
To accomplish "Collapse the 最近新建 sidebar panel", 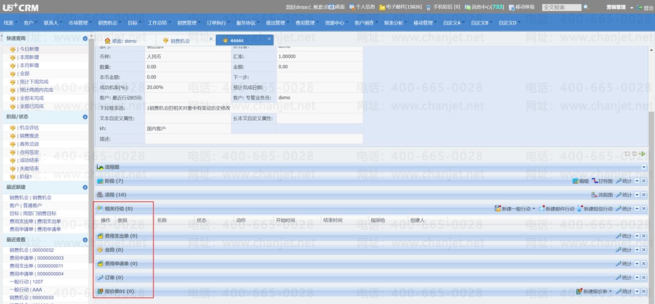I will [85, 188].
